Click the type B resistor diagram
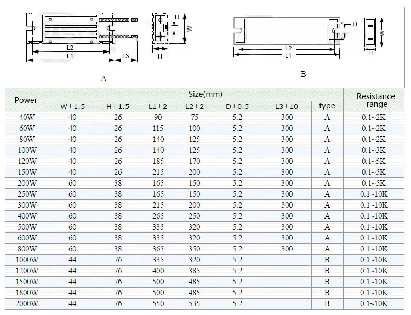This screenshot has height=315, width=411. click(309, 36)
